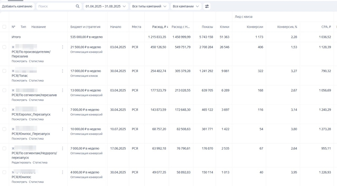Open the date range 01.04.2025 – 31.08.2025 dropdown
The width and height of the screenshot is (337, 186).
click(105, 6)
